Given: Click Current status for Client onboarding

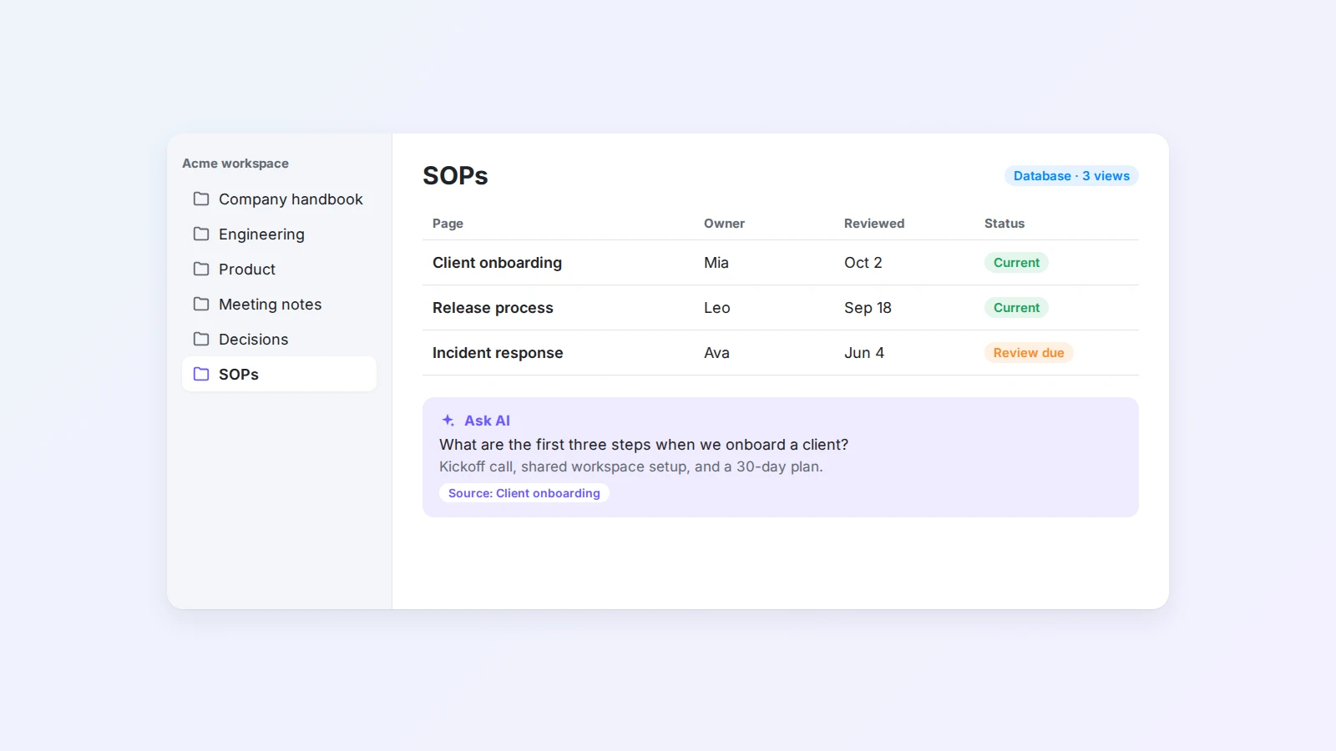Looking at the screenshot, I should point(1016,262).
